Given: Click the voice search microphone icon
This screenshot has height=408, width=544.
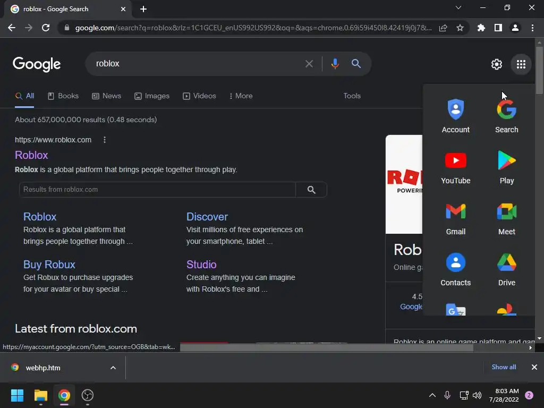Looking at the screenshot, I should pyautogui.click(x=335, y=64).
